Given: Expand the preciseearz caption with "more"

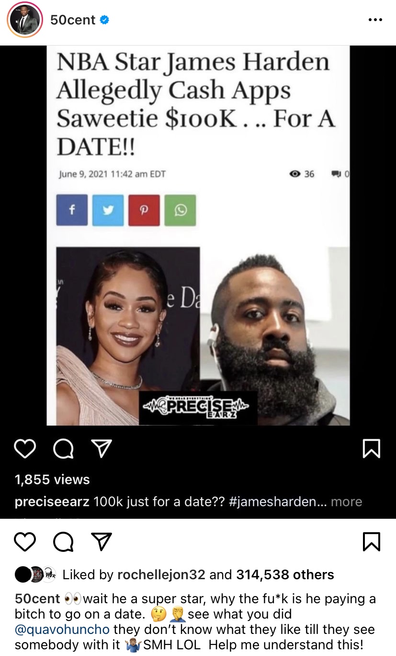Looking at the screenshot, I should click(346, 502).
